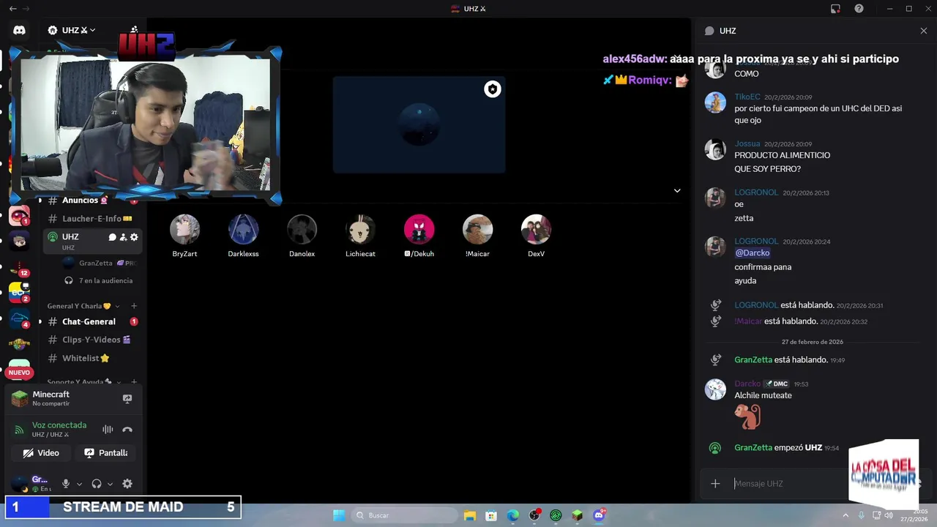Open audio output options arrow

coord(110,484)
